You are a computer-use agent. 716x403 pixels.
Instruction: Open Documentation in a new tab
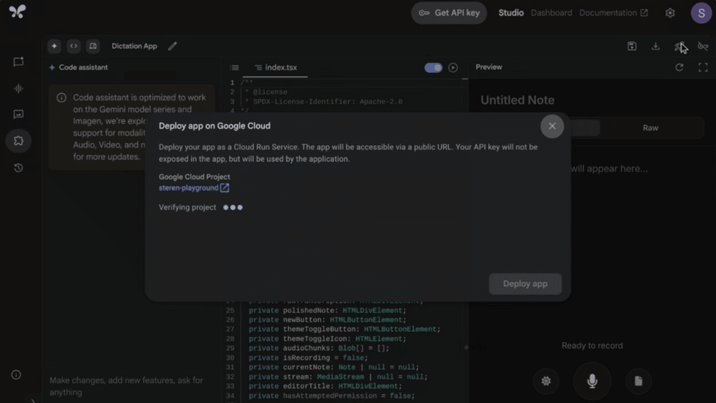(609, 12)
